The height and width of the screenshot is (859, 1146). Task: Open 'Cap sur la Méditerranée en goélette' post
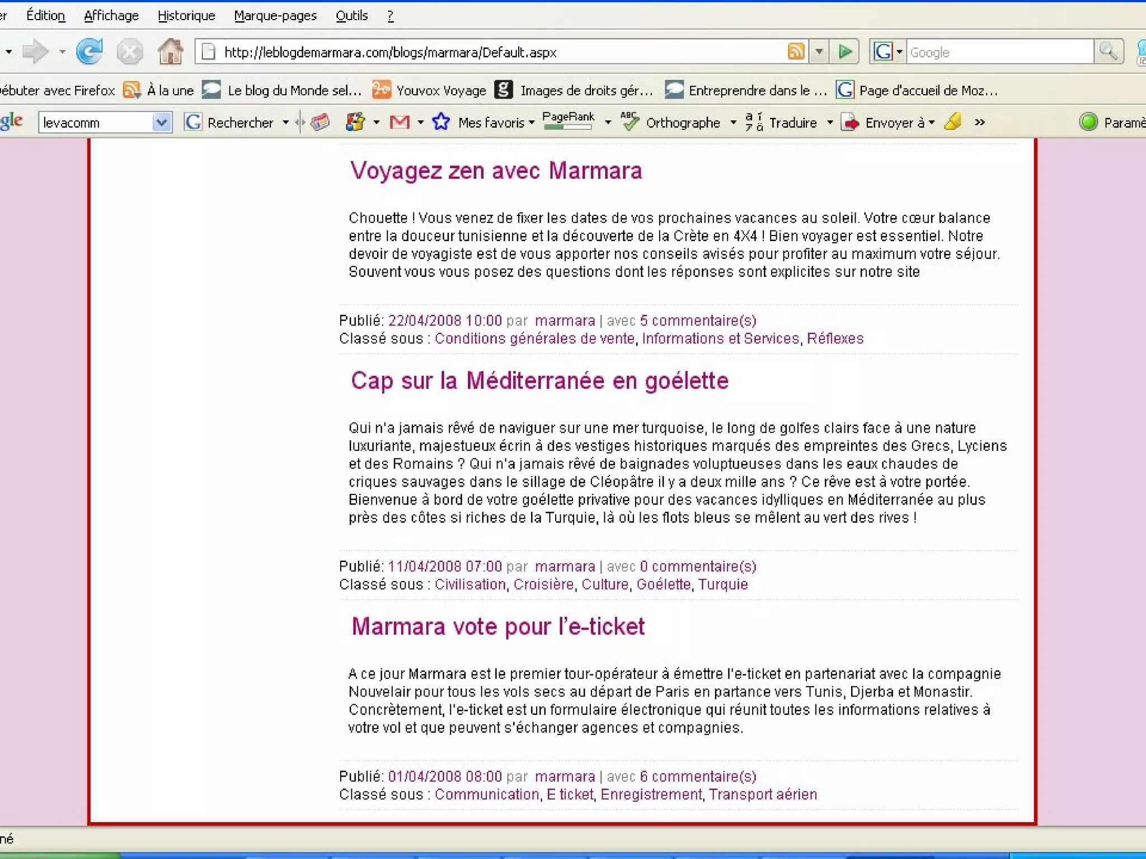point(539,381)
